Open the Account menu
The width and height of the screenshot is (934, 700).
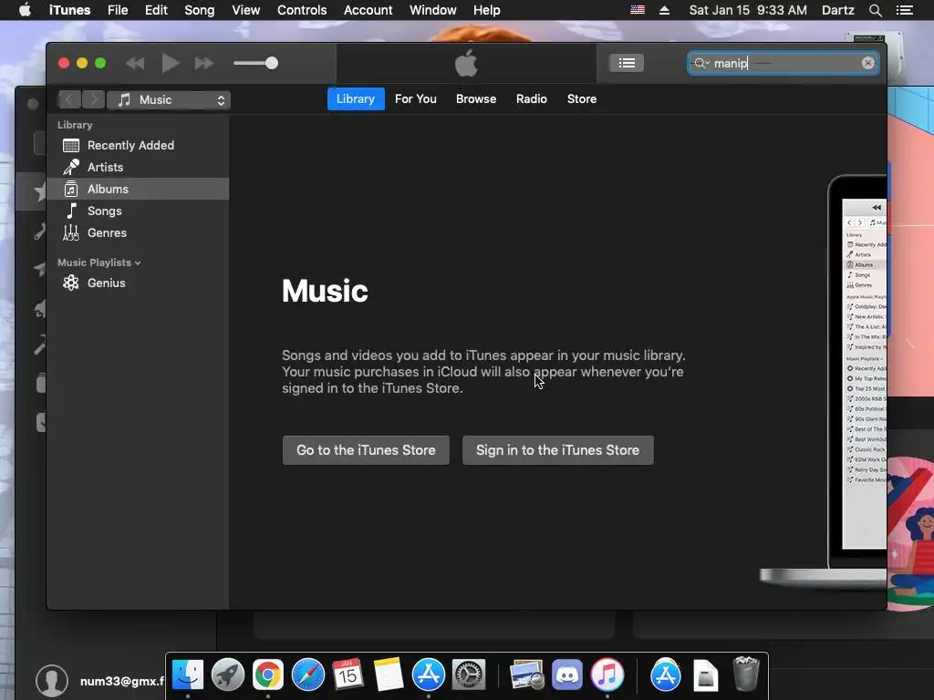[x=368, y=10]
